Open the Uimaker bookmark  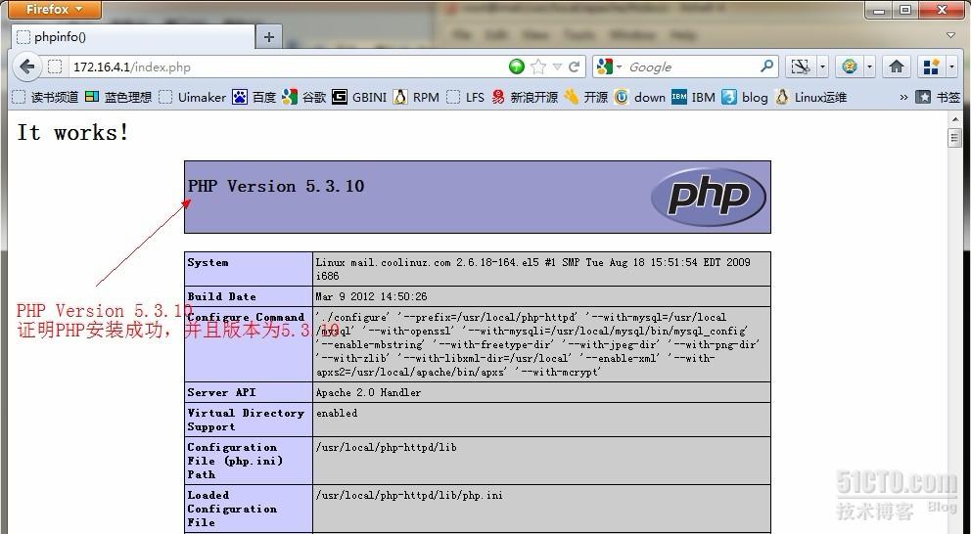coord(193,97)
